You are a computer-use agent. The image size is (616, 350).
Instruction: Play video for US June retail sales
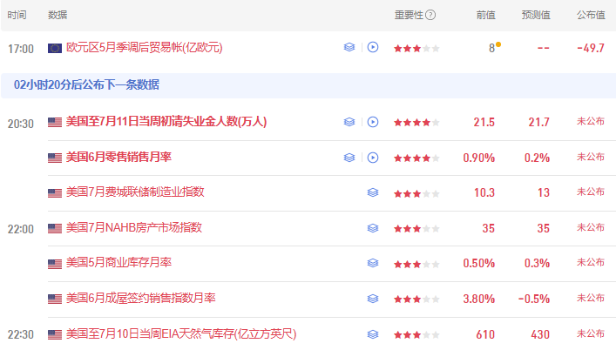(373, 158)
